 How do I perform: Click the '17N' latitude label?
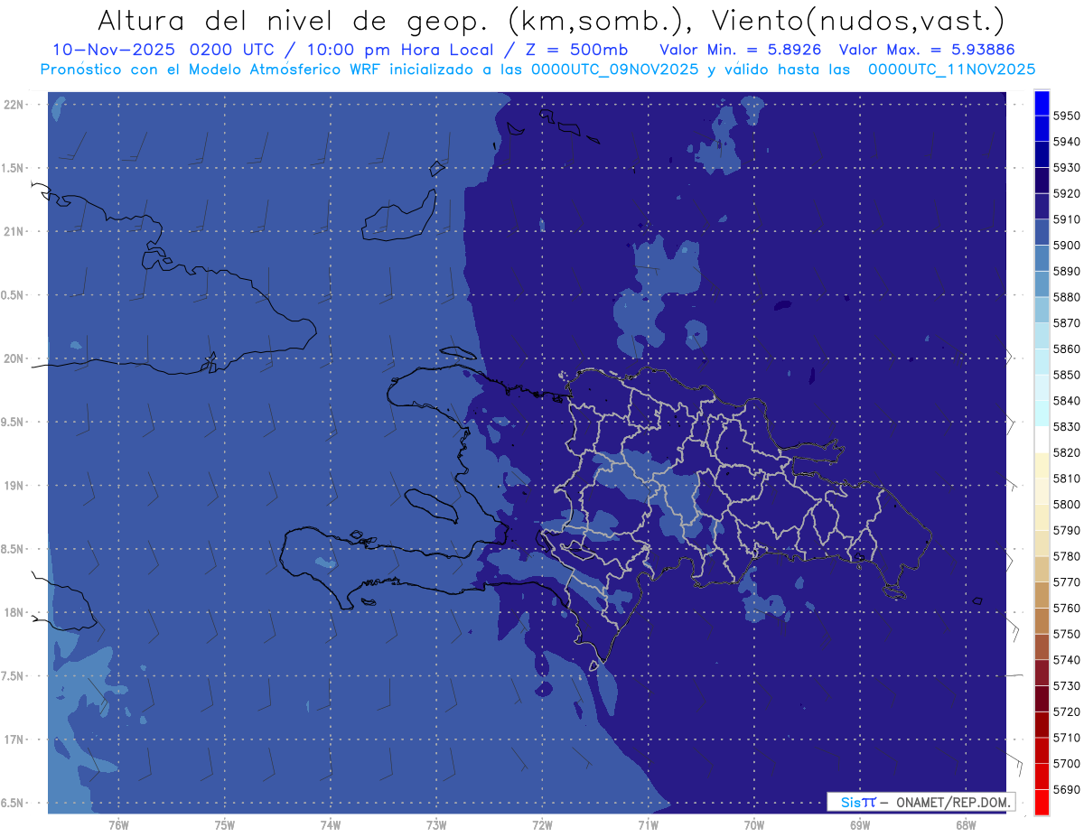pyautogui.click(x=15, y=739)
